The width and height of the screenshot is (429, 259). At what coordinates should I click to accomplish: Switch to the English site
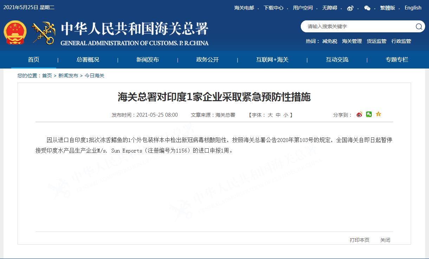tap(413, 8)
